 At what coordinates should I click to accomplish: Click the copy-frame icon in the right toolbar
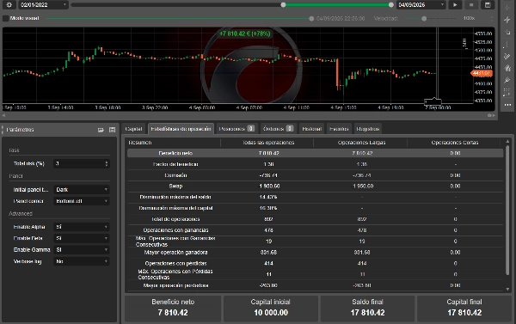tap(507, 32)
